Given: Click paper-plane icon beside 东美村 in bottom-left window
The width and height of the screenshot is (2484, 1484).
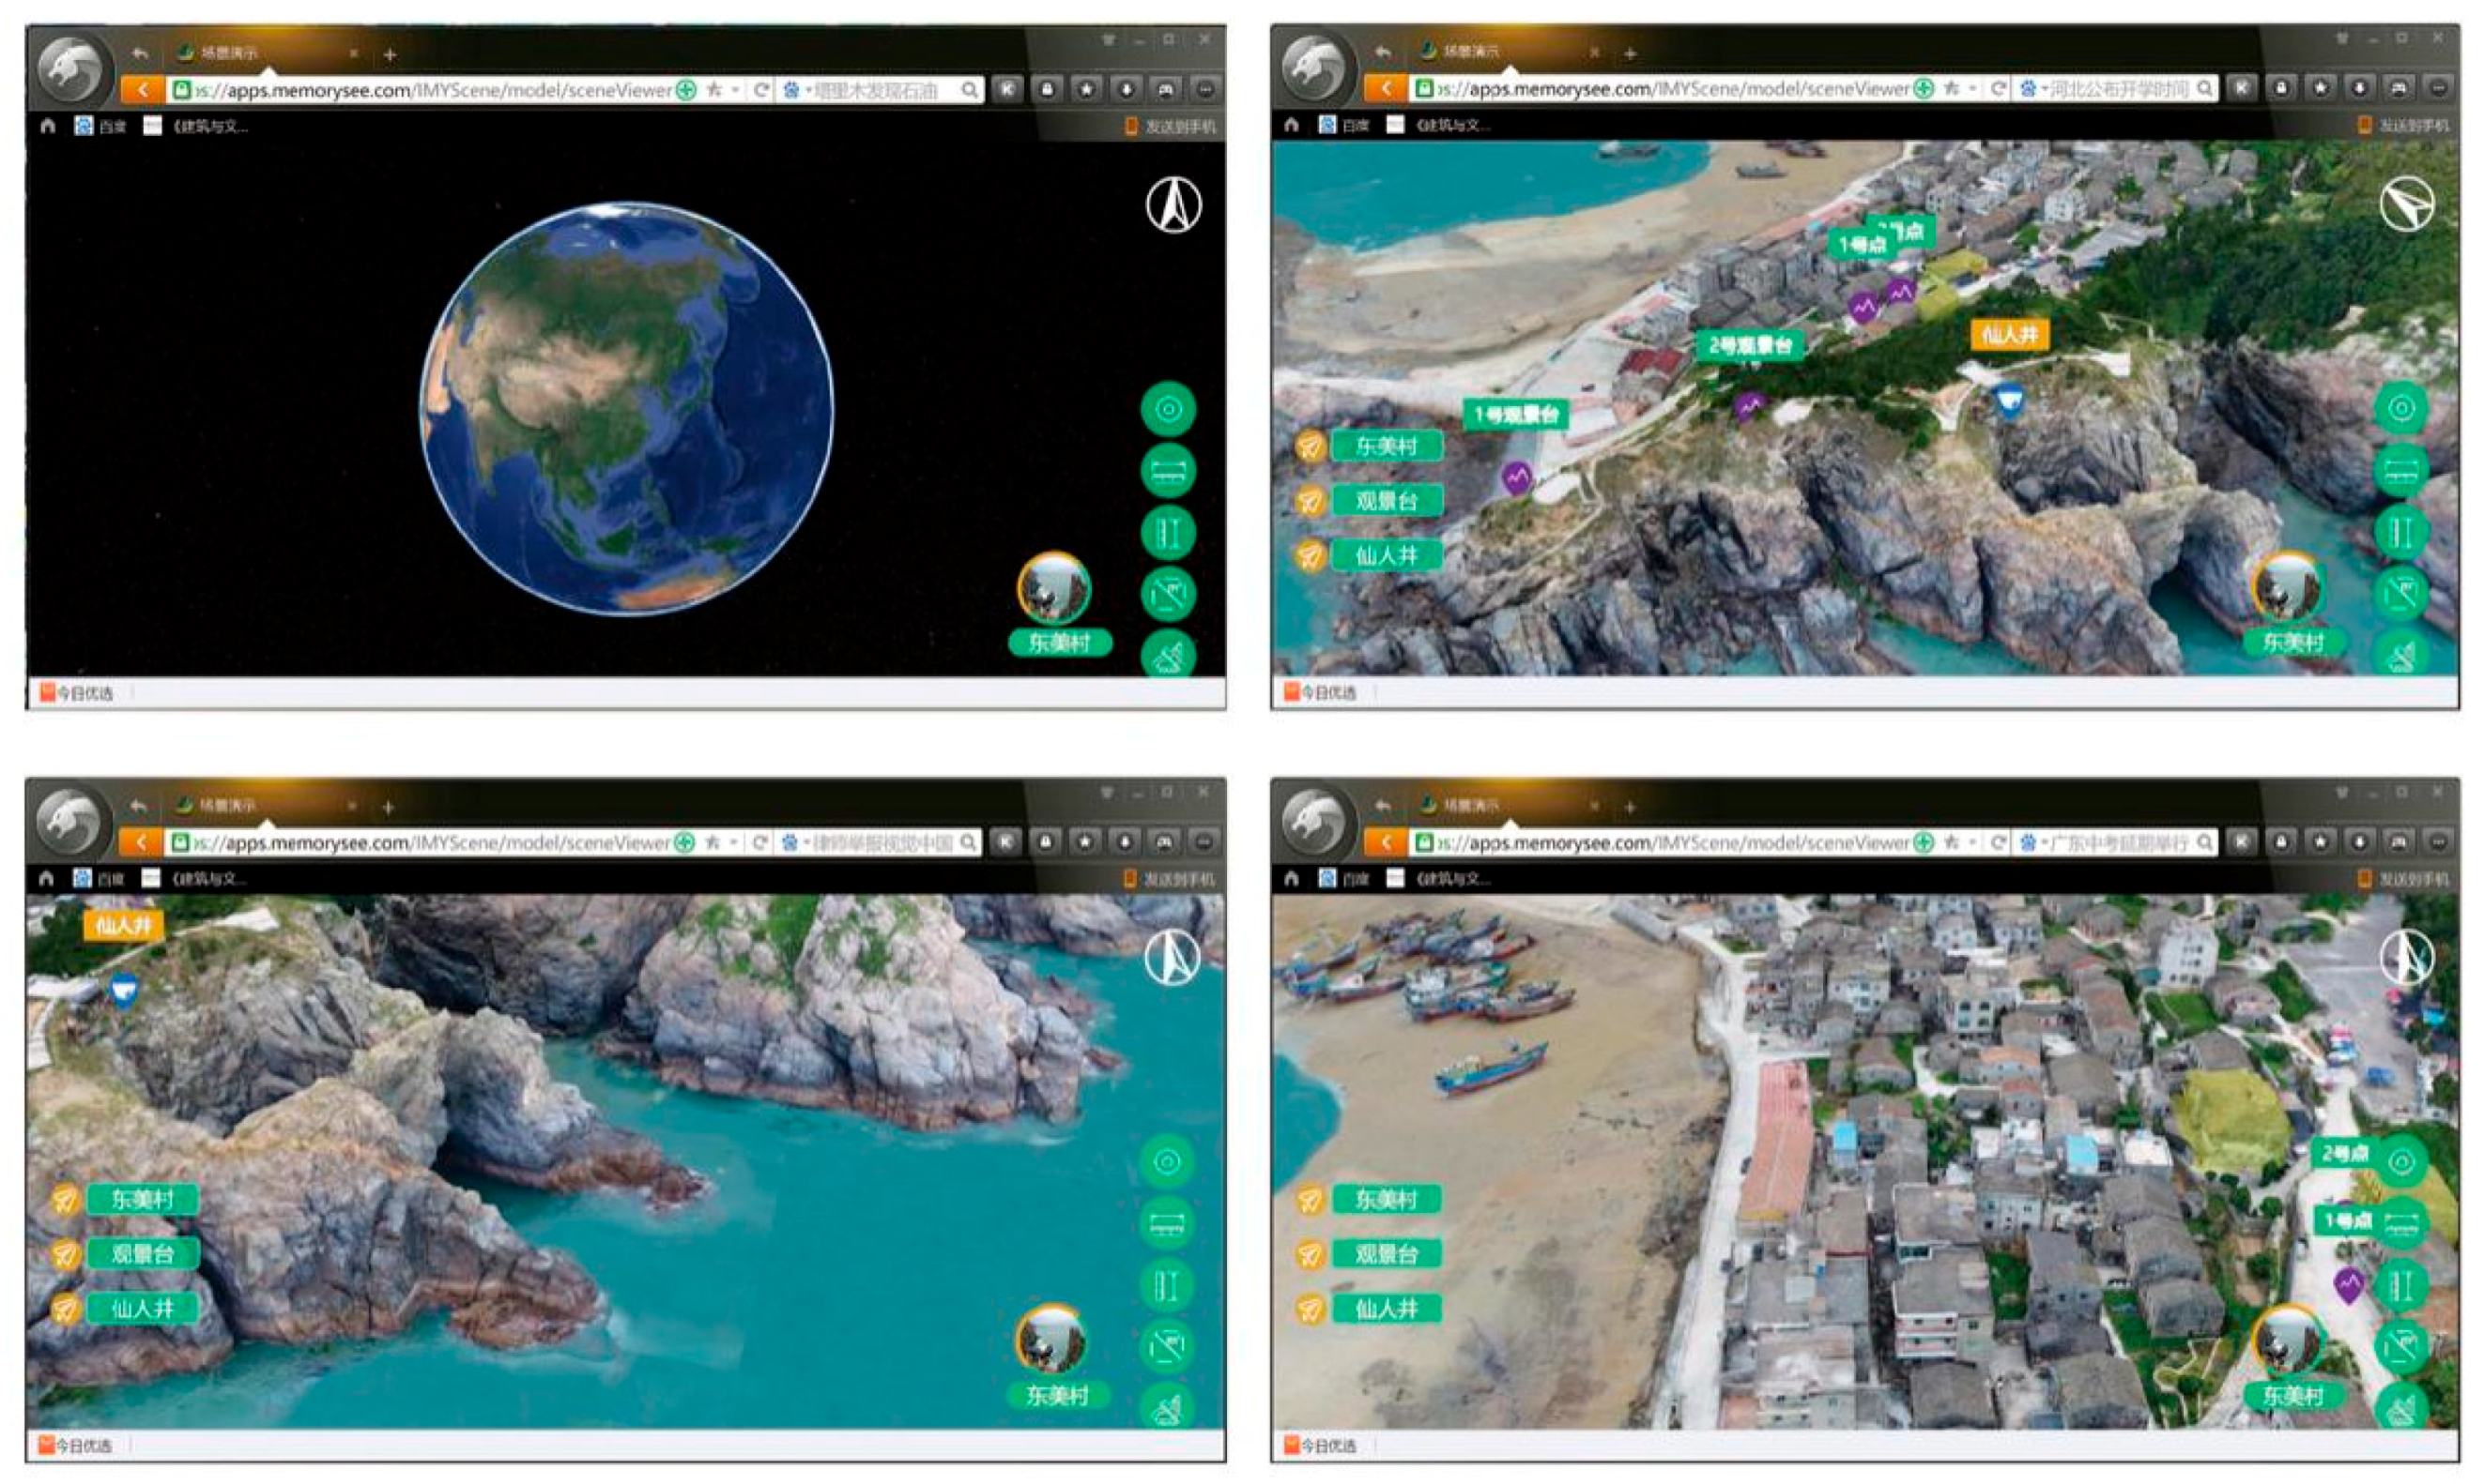Looking at the screenshot, I should 66,1199.
